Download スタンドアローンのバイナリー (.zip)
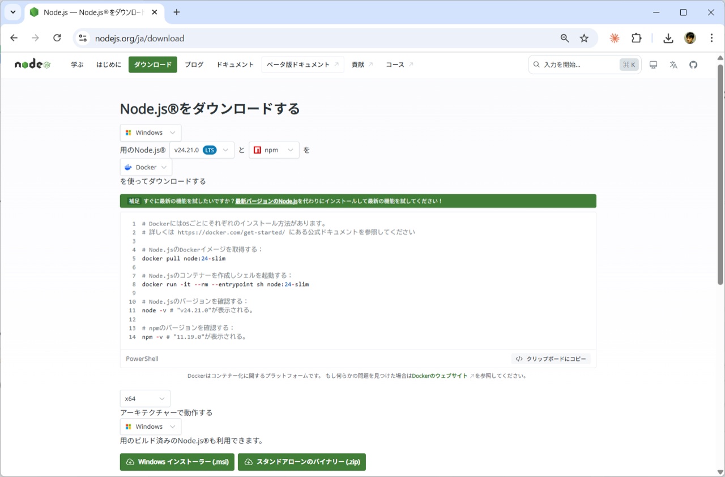 302,462
